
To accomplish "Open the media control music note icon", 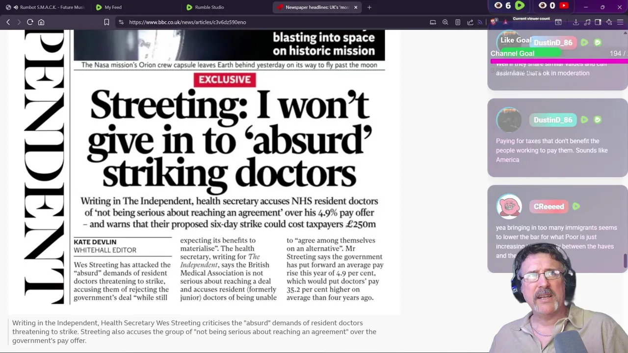I will (588, 22).
